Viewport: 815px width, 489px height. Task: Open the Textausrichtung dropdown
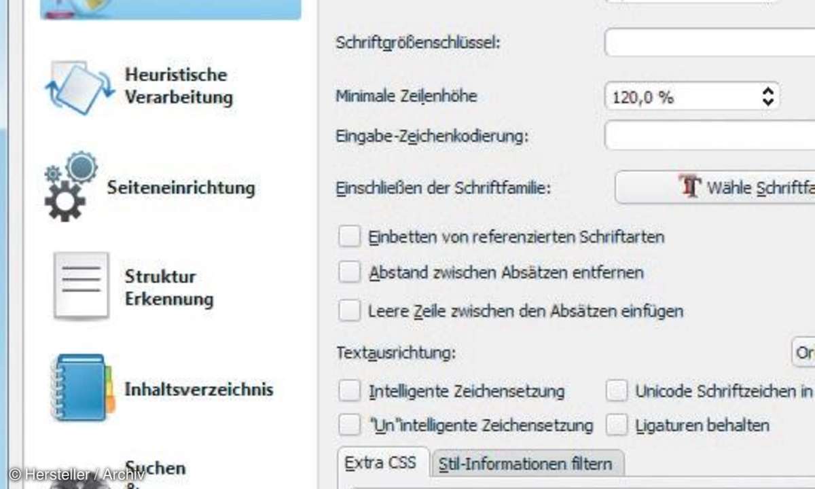coord(803,352)
